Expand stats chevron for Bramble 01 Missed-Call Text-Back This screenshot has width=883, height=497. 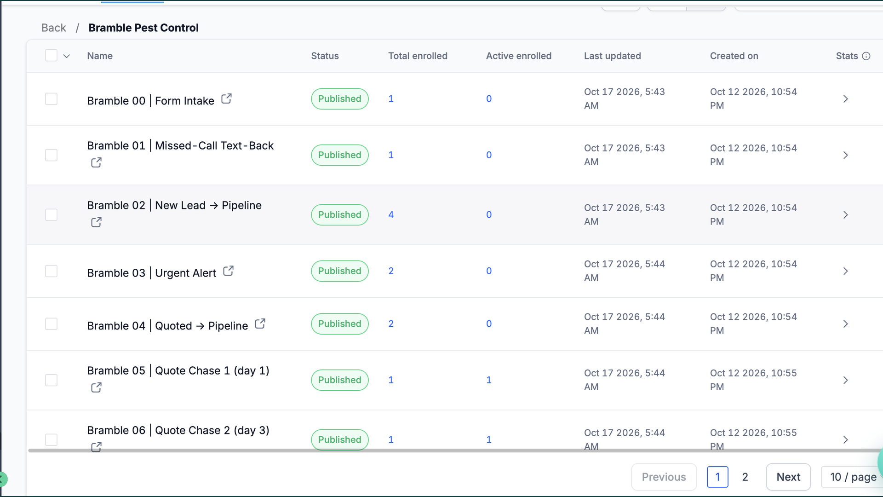(x=845, y=155)
